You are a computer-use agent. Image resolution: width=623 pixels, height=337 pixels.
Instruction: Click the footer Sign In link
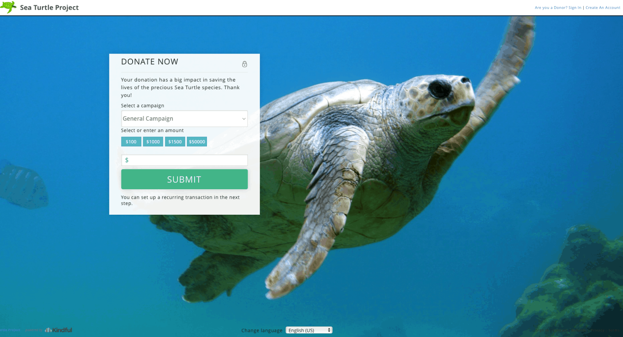[542, 330]
